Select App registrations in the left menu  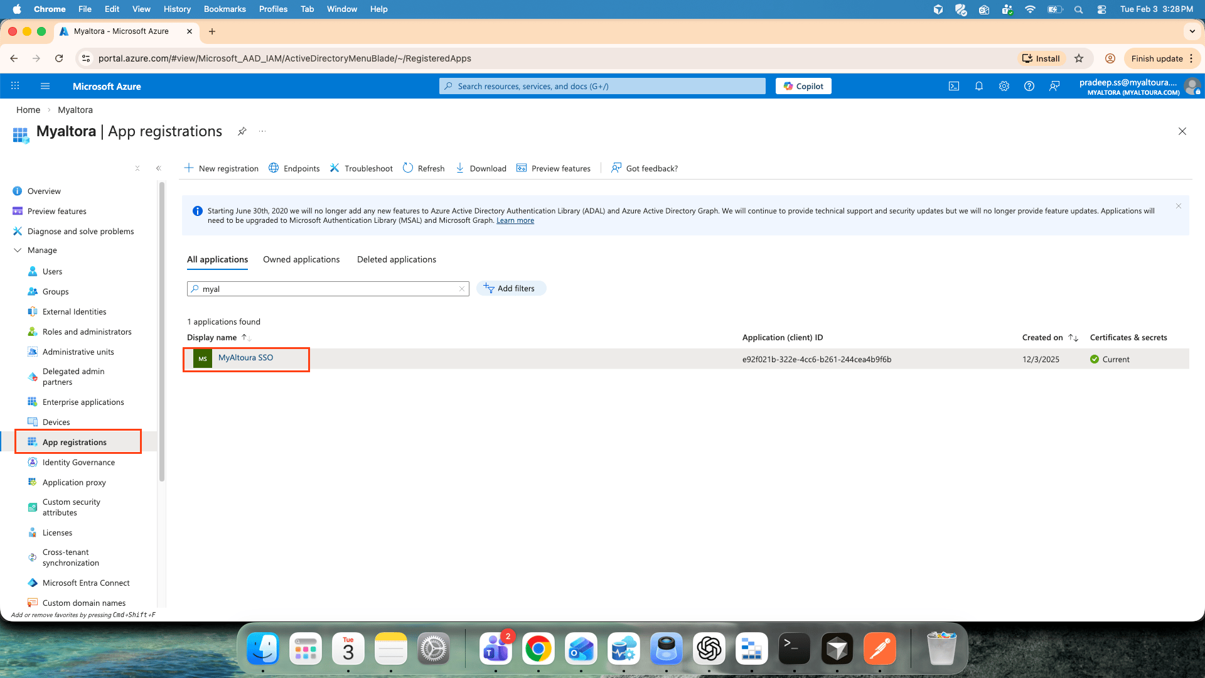pyautogui.click(x=78, y=442)
